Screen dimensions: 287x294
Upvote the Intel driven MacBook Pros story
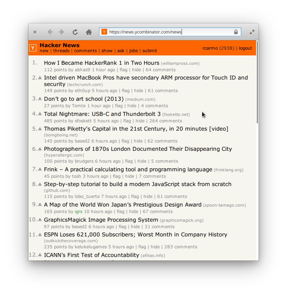40,78
